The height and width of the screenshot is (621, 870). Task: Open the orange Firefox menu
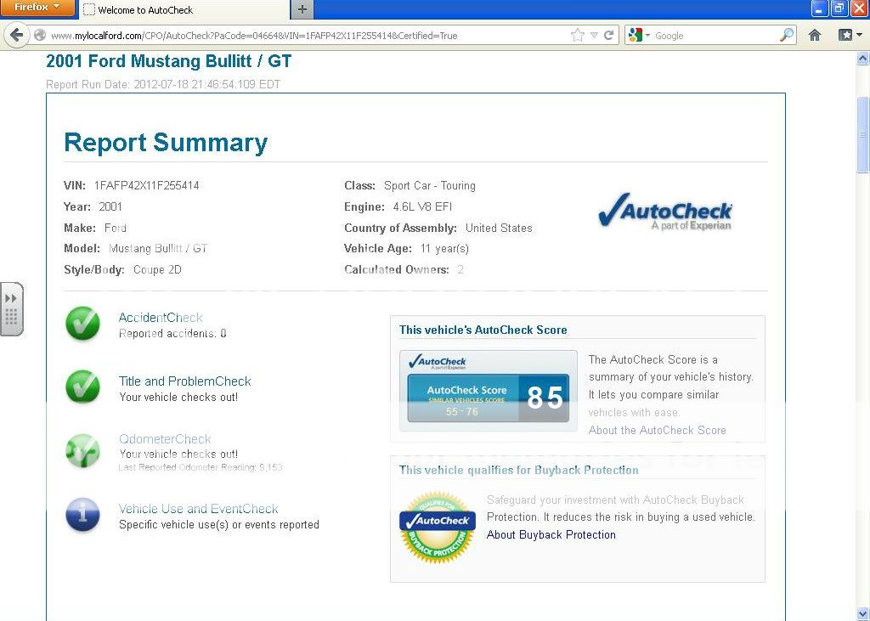36,7
